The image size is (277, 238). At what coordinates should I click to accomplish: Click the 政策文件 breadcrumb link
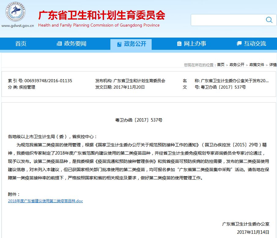(257, 65)
